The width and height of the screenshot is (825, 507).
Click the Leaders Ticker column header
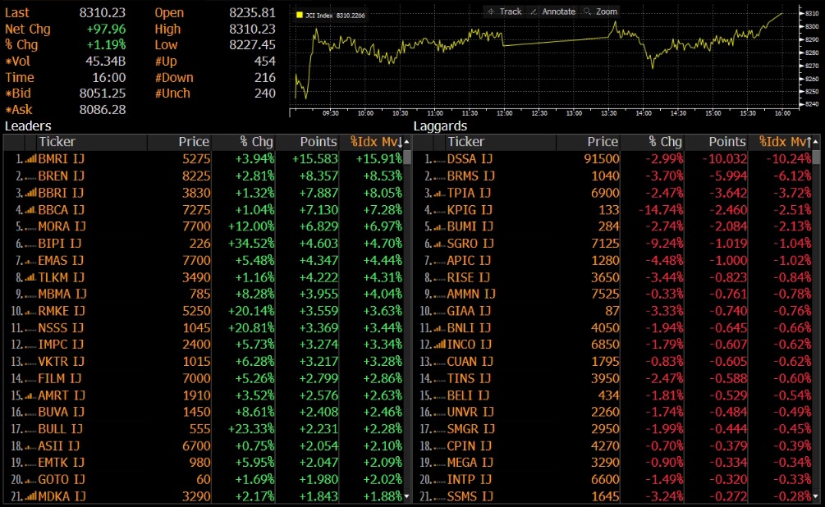point(57,142)
